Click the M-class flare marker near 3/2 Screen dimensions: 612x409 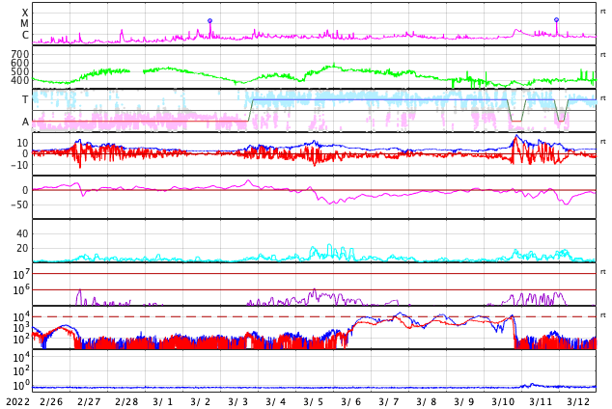[210, 20]
